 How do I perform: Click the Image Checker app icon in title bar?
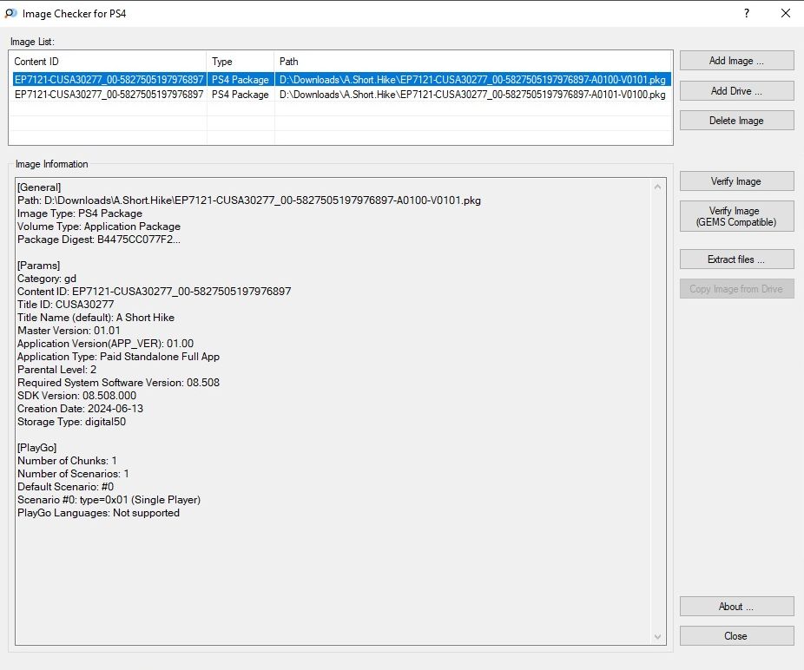click(x=10, y=13)
